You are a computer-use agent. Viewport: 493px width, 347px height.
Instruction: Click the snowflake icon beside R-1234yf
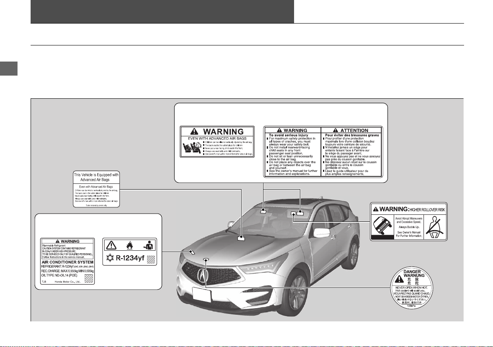click(x=110, y=258)
